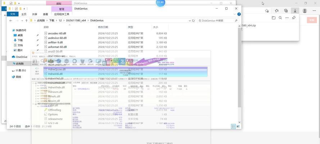The width and height of the screenshot is (320, 144).
Task: Open the 应用程序工具 ribbon tab
Action: [x=62, y=14]
